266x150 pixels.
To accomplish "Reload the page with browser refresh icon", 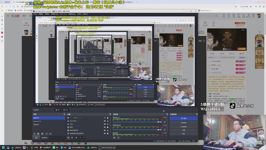I will tap(14, 6).
